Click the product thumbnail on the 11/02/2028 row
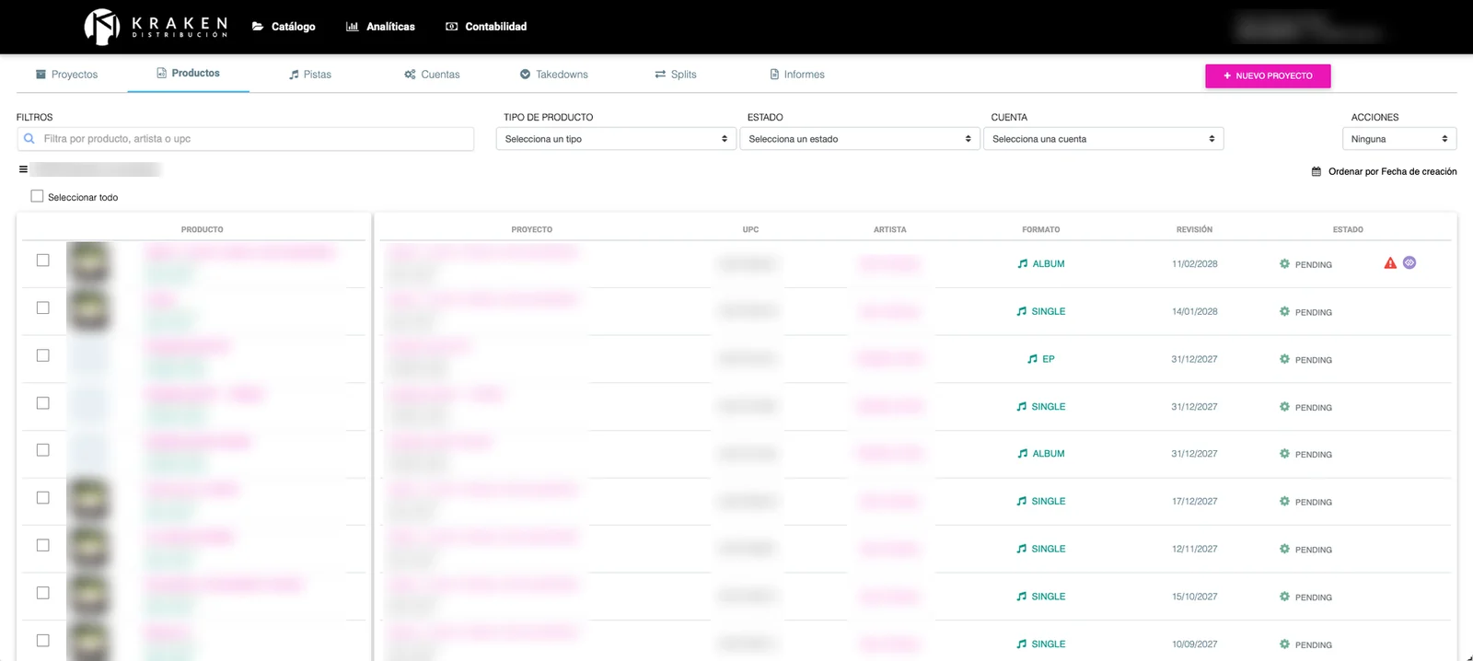Screen dimensions: 1473x661 coord(89,263)
